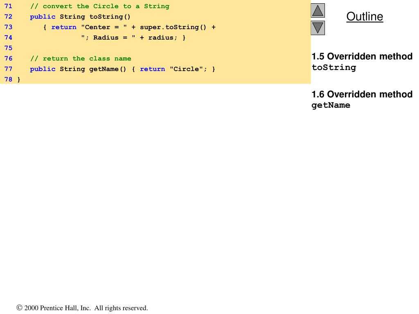The width and height of the screenshot is (419, 314).
Task: Click the 'toString' outline label
Action: pos(334,67)
